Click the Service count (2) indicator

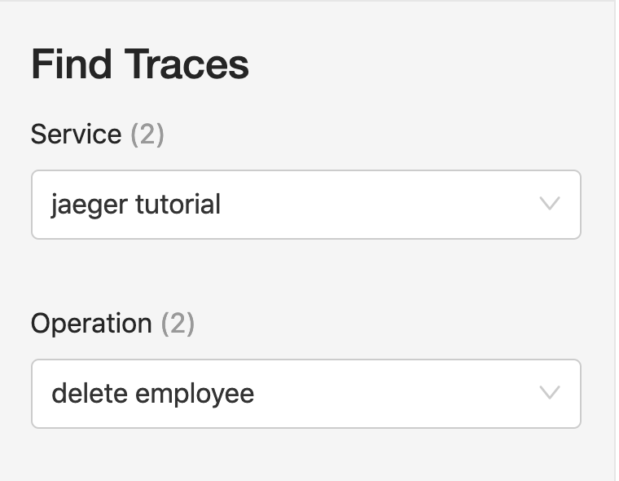[x=147, y=135]
